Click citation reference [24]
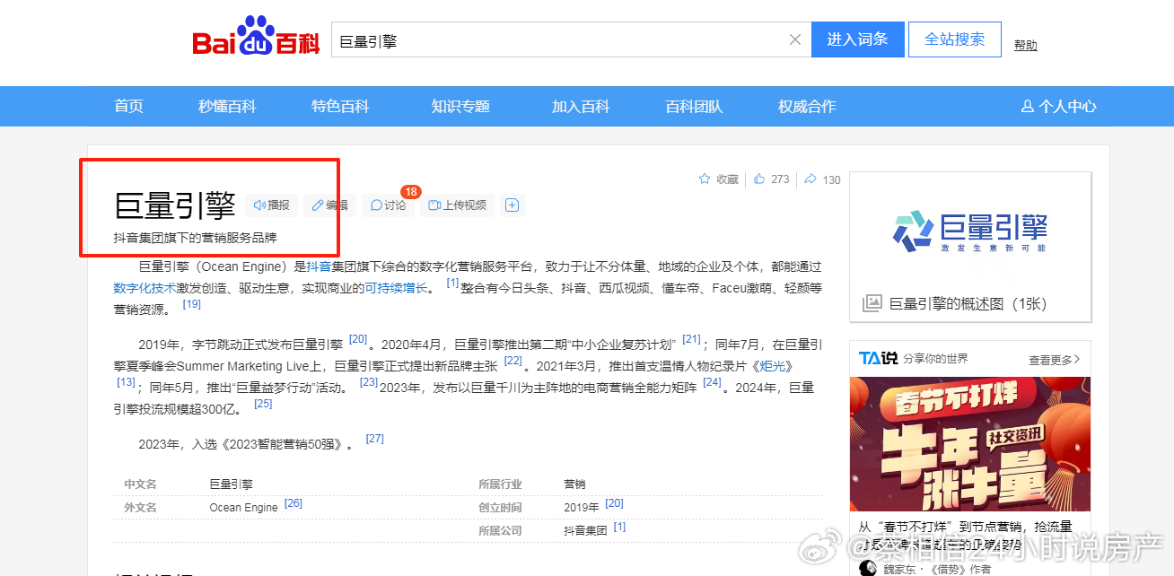This screenshot has height=576, width=1174. (x=712, y=382)
